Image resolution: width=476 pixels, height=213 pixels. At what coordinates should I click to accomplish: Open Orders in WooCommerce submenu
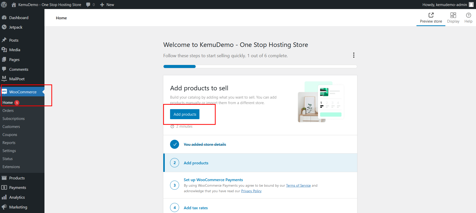click(8, 111)
